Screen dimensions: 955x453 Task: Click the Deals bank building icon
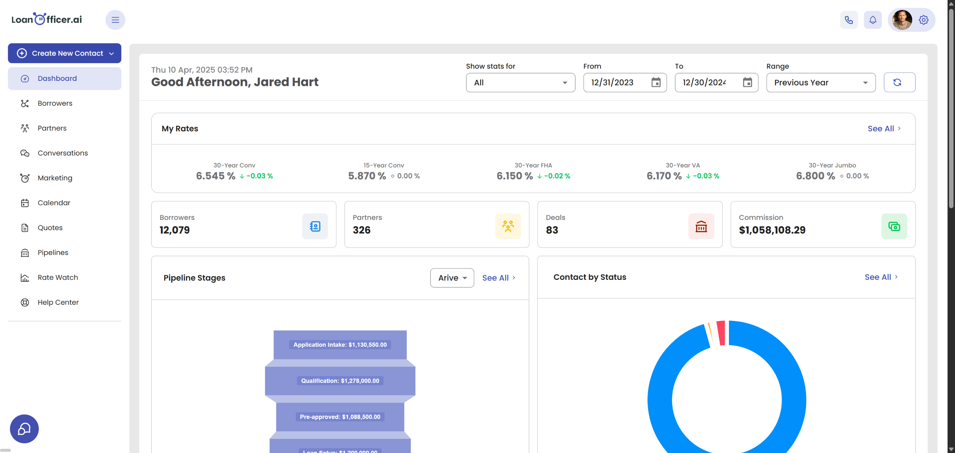click(701, 226)
